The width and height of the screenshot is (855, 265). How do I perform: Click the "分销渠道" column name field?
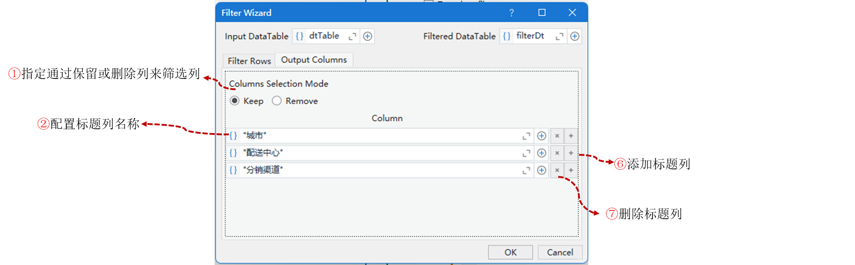pos(380,170)
